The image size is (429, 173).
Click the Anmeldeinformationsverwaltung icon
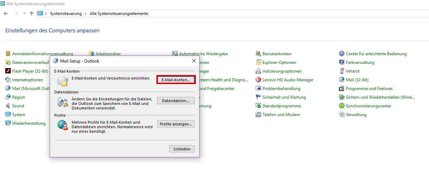(8, 54)
